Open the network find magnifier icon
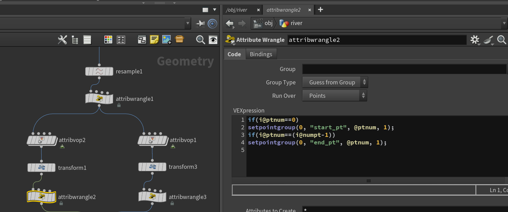508x212 pixels. [x=200, y=40]
